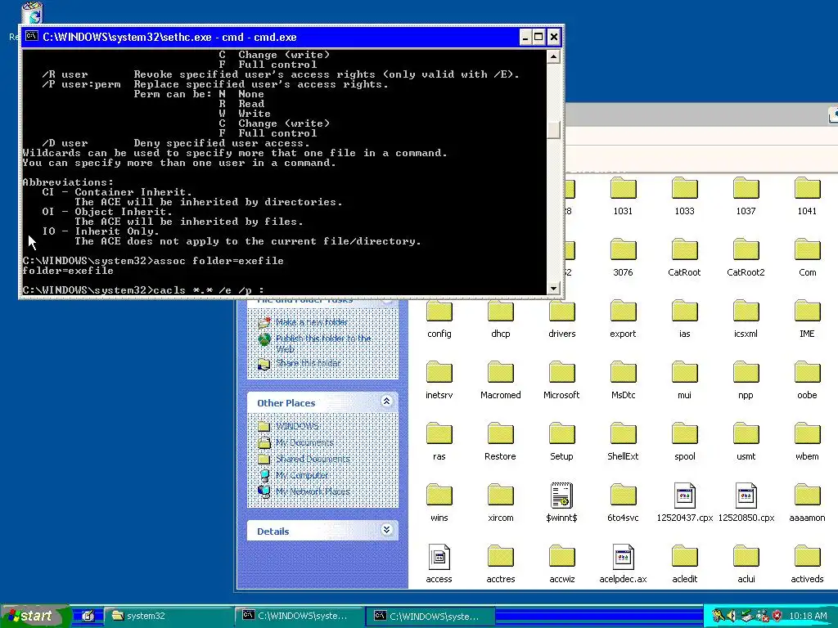
Task: Select the icsxml folder icon
Action: (746, 312)
